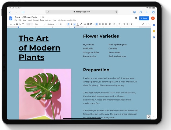The width and height of the screenshot is (171, 130).
Task: Open the line spacing options
Action: [x=110, y=24]
